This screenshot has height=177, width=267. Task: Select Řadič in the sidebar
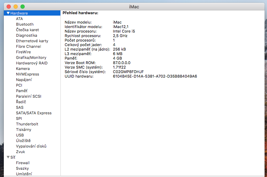pyautogui.click(x=21, y=102)
